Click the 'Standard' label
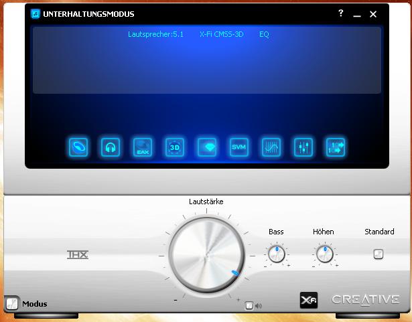This screenshot has width=412, height=322. click(x=379, y=232)
